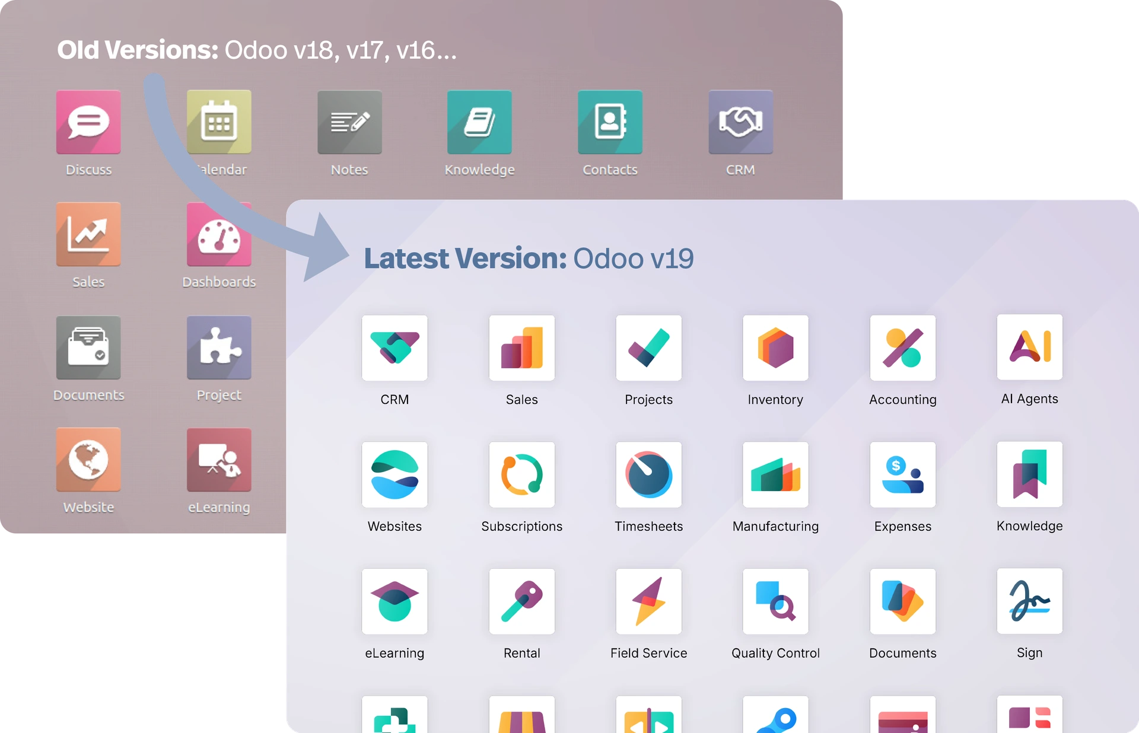This screenshot has height=733, width=1139.
Task: Open the new CRM app icon
Action: (394, 348)
